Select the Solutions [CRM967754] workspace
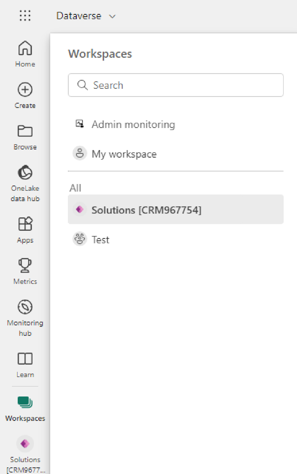Screen dimensions: 297x474 coord(146,210)
